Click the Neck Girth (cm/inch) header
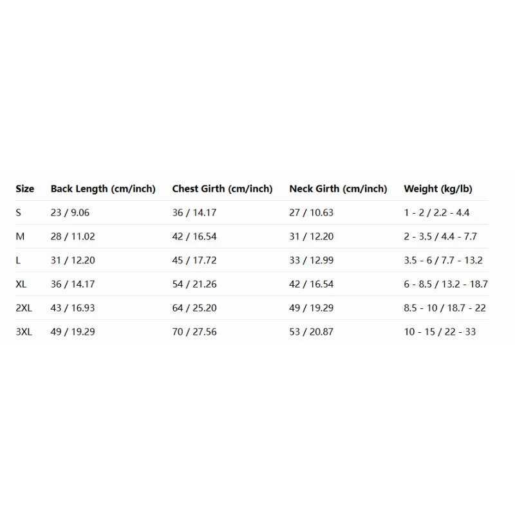 [x=338, y=189]
